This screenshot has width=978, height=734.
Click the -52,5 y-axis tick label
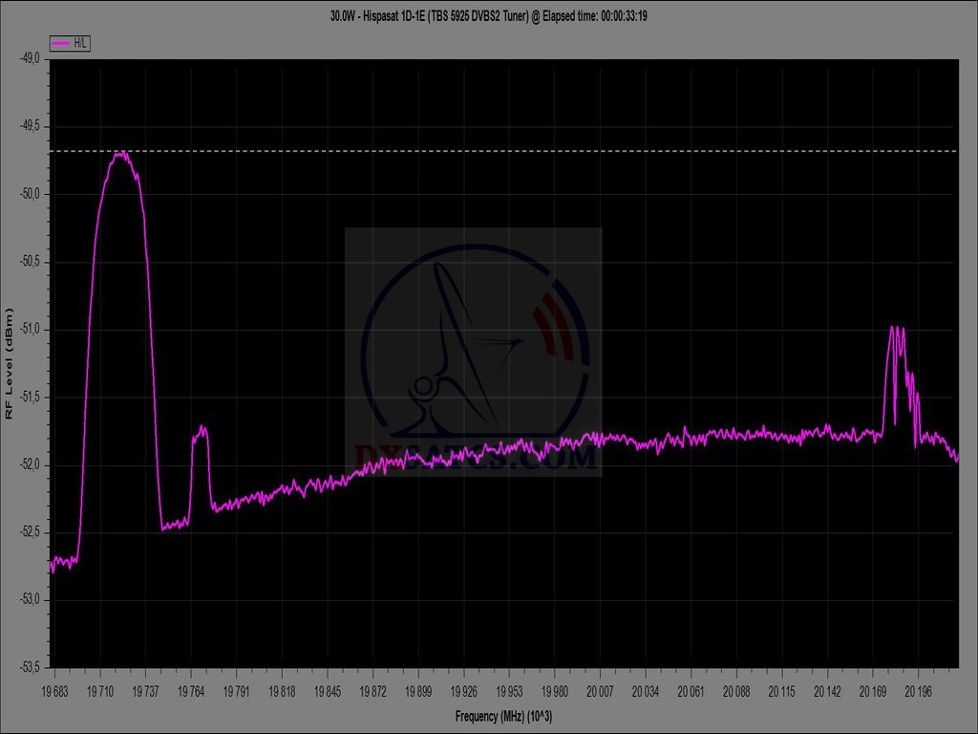[x=30, y=532]
